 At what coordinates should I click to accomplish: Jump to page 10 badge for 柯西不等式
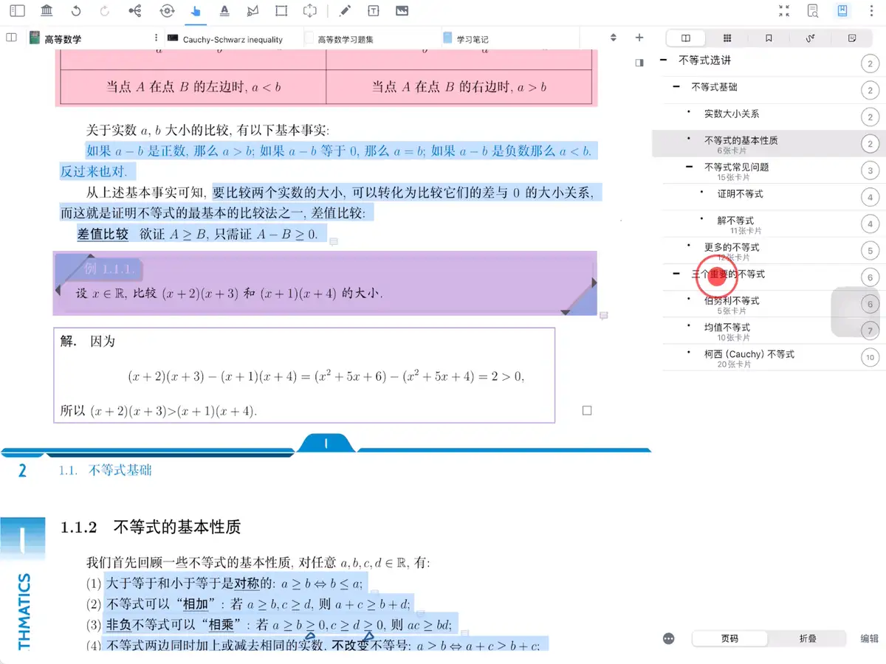870,358
